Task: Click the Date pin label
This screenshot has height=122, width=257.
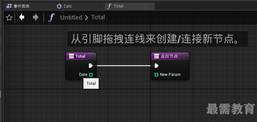Action: click(83, 75)
